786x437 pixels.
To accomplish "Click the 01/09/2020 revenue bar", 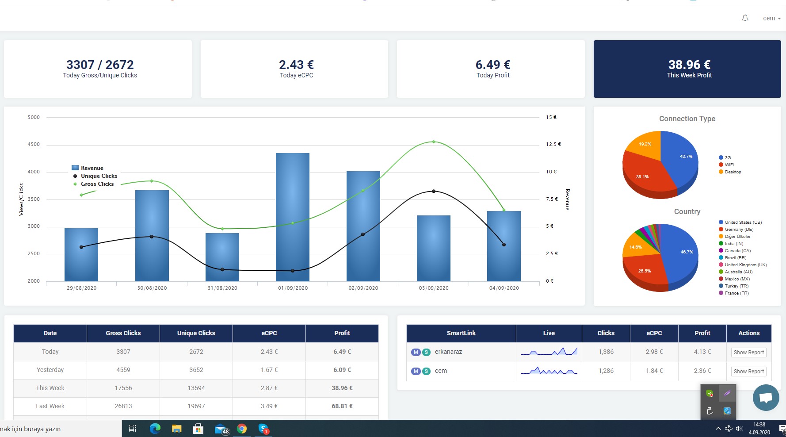I will [x=293, y=217].
